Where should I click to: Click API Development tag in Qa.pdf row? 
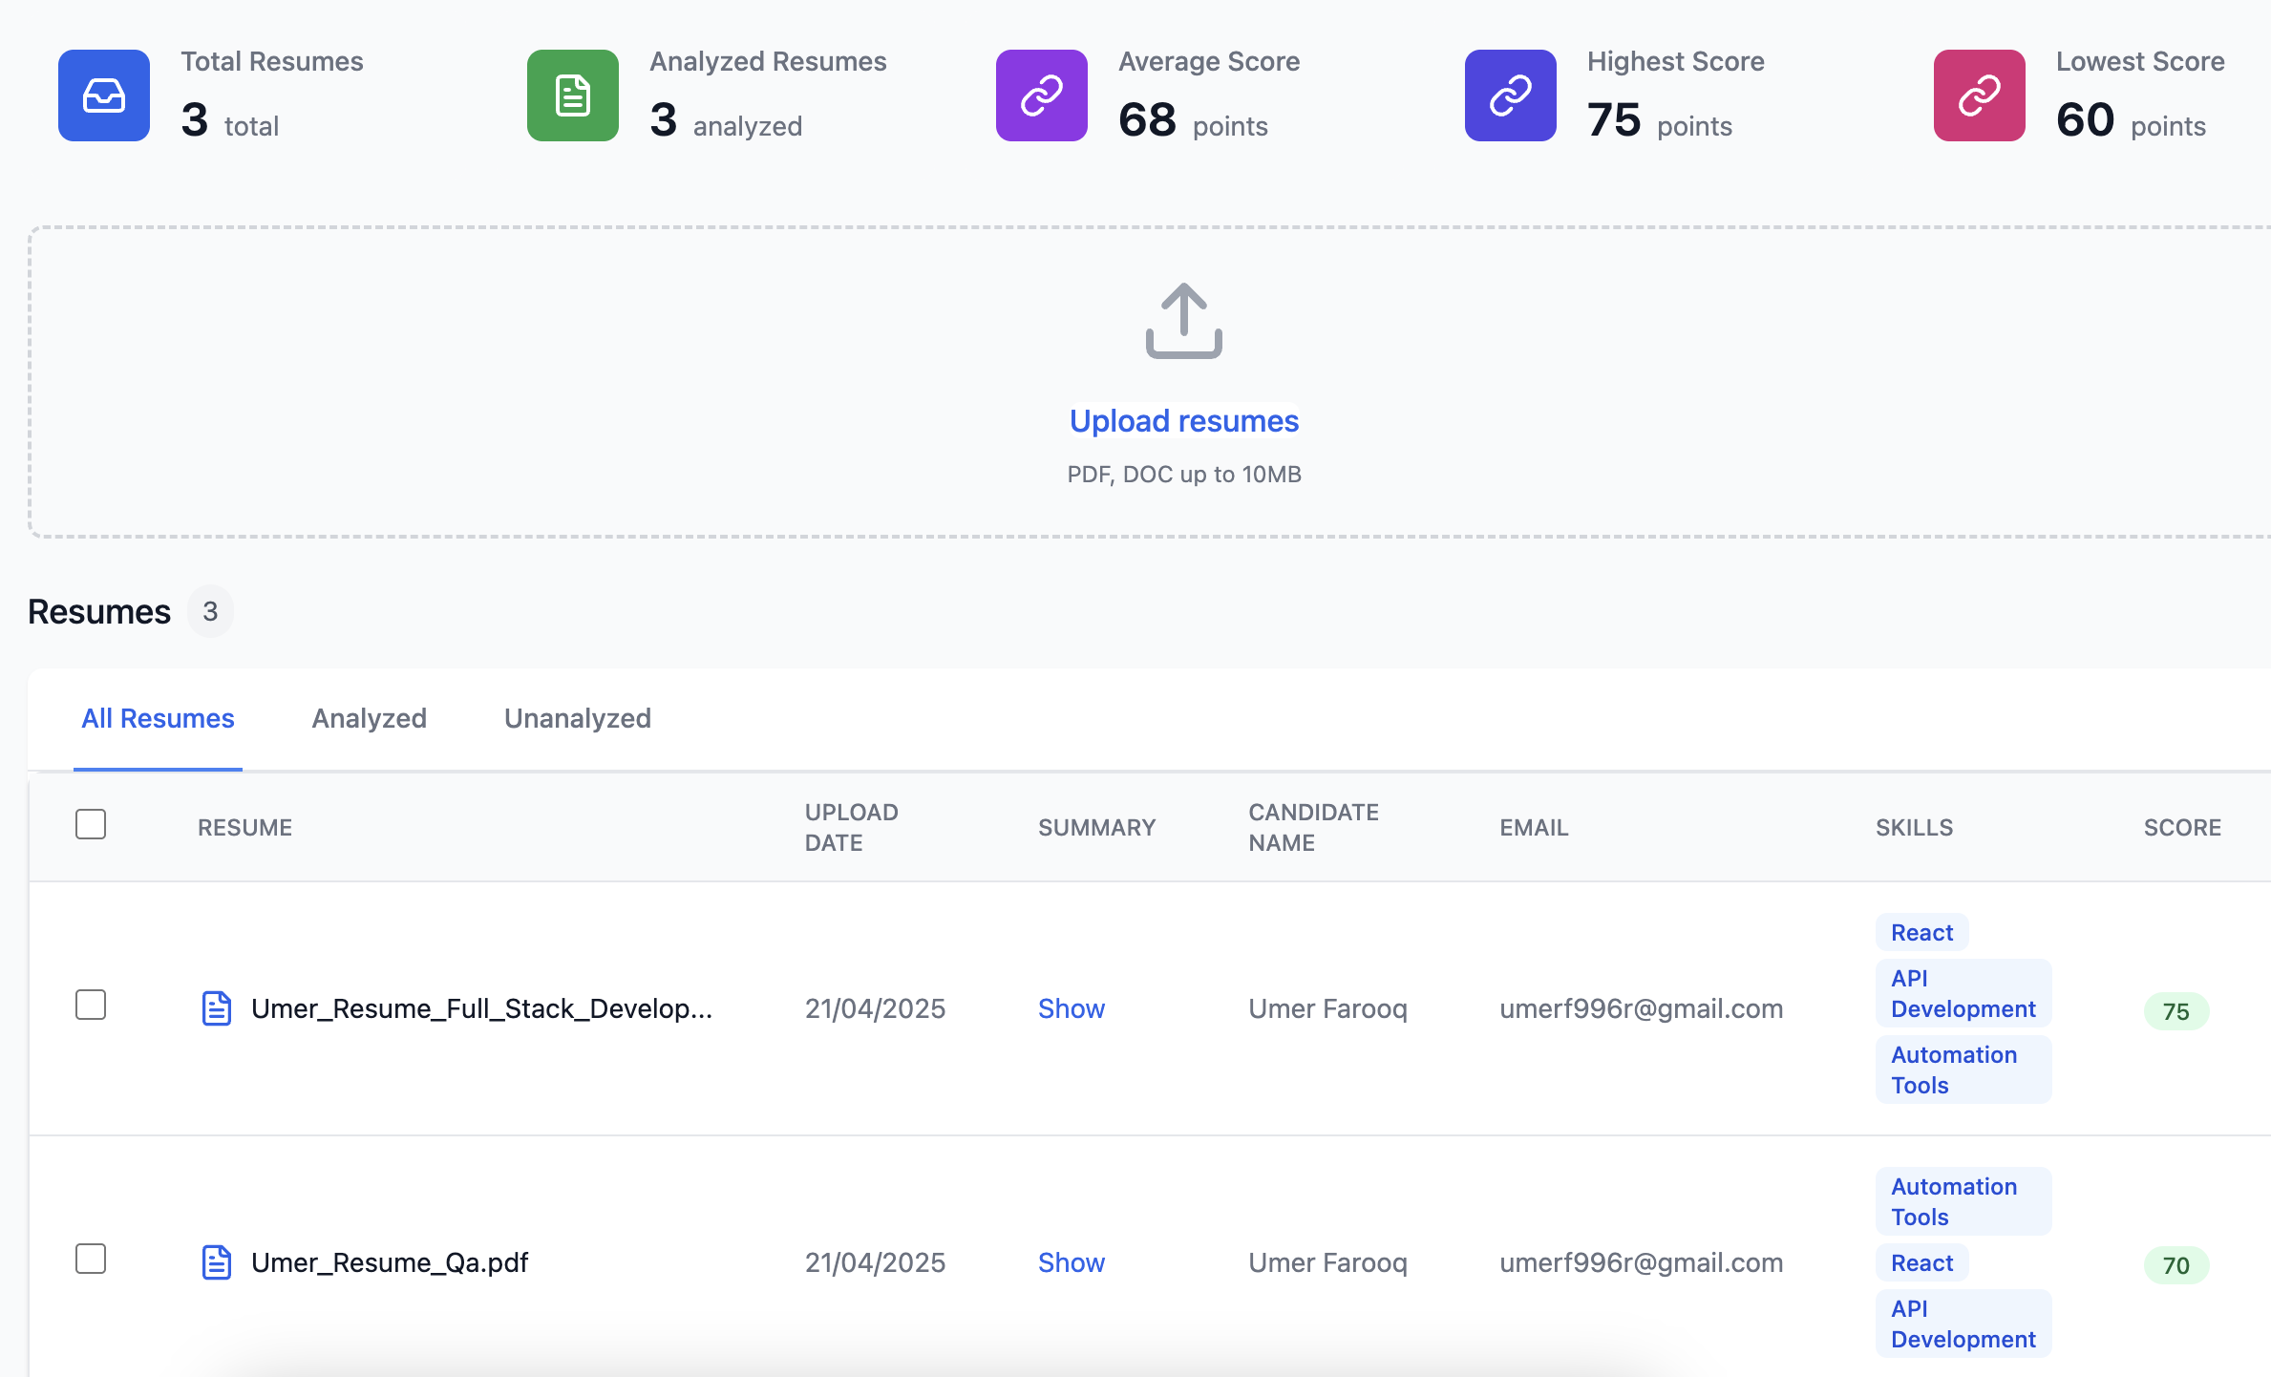[x=1963, y=1324]
